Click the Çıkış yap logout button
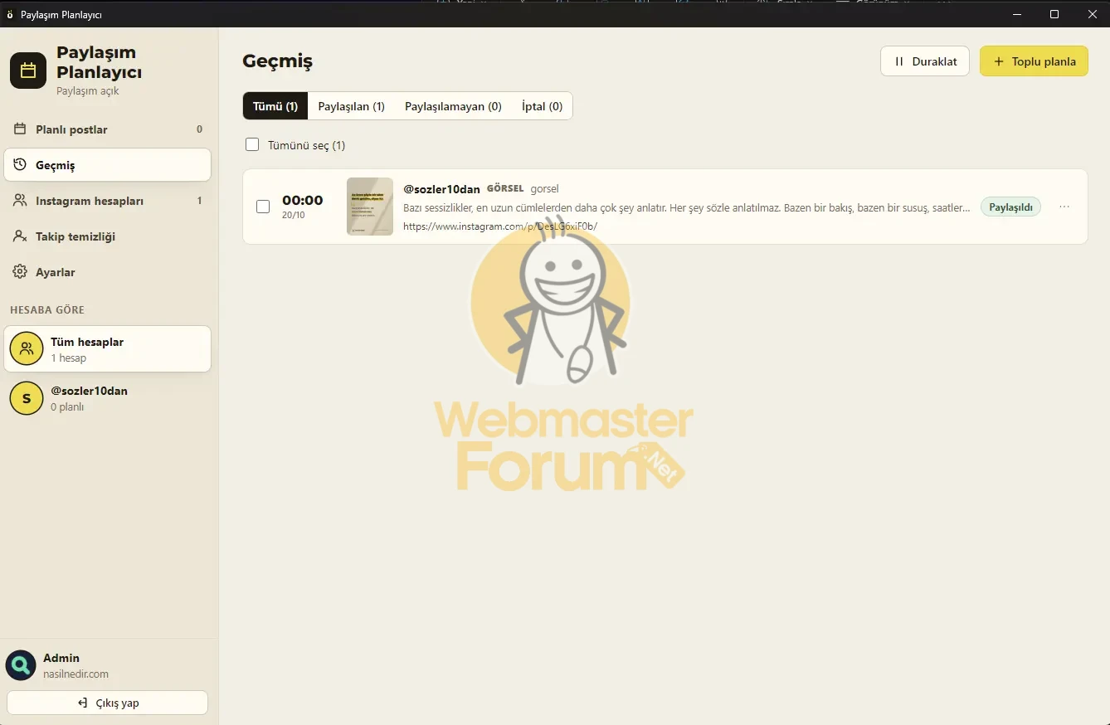The image size is (1110, 725). 108,703
